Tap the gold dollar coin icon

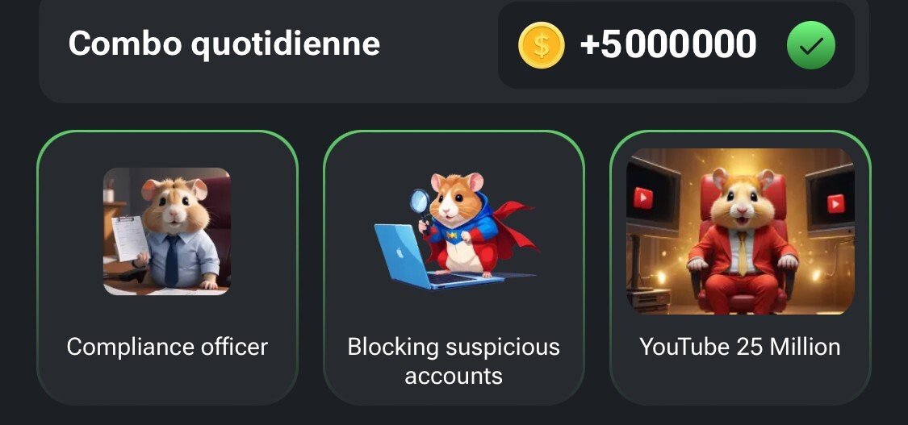tap(541, 46)
